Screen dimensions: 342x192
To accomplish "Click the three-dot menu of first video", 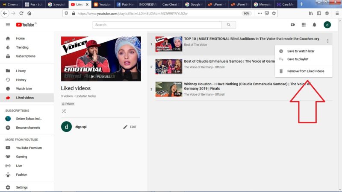I will (327, 41).
